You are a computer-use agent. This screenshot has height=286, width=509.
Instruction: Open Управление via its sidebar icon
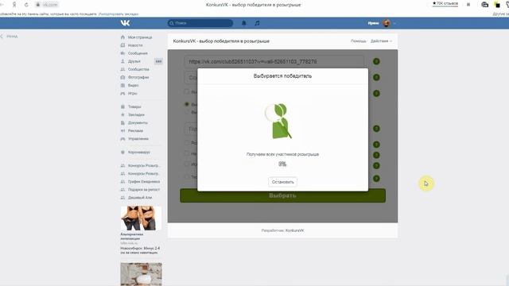click(x=122, y=139)
